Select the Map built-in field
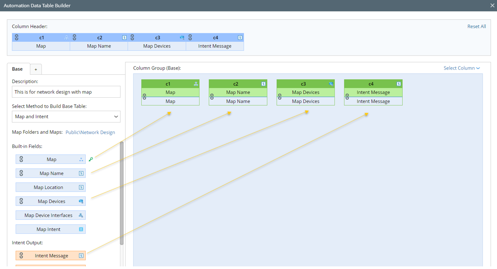Image resolution: width=497 pixels, height=269 pixels. 51,159
